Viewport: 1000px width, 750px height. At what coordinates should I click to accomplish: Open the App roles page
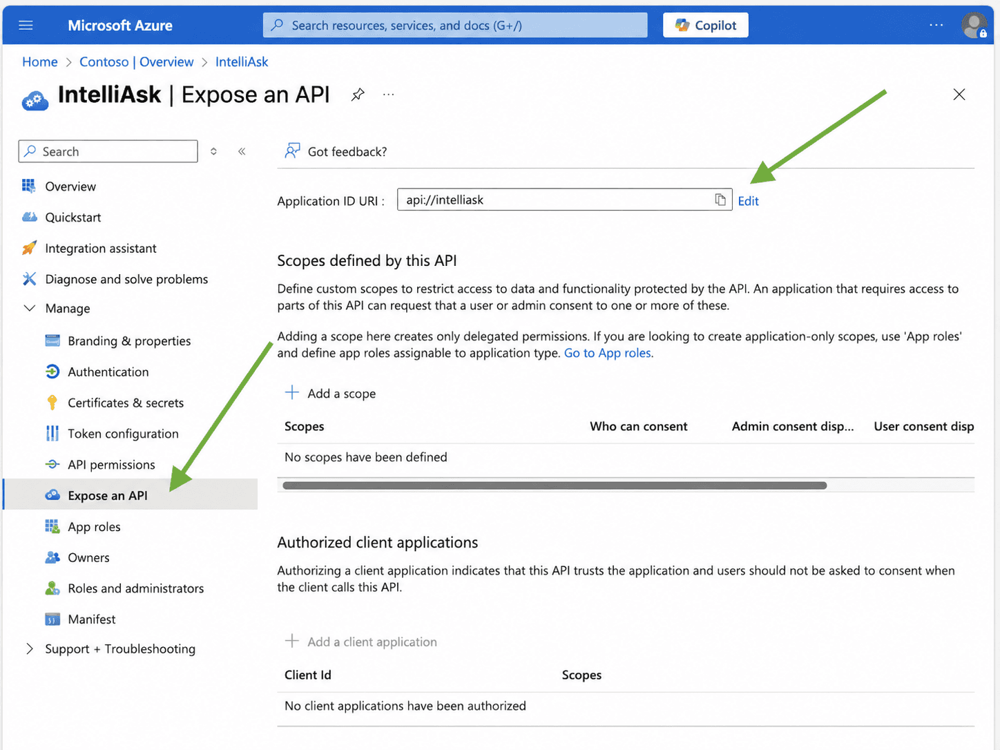coord(94,527)
